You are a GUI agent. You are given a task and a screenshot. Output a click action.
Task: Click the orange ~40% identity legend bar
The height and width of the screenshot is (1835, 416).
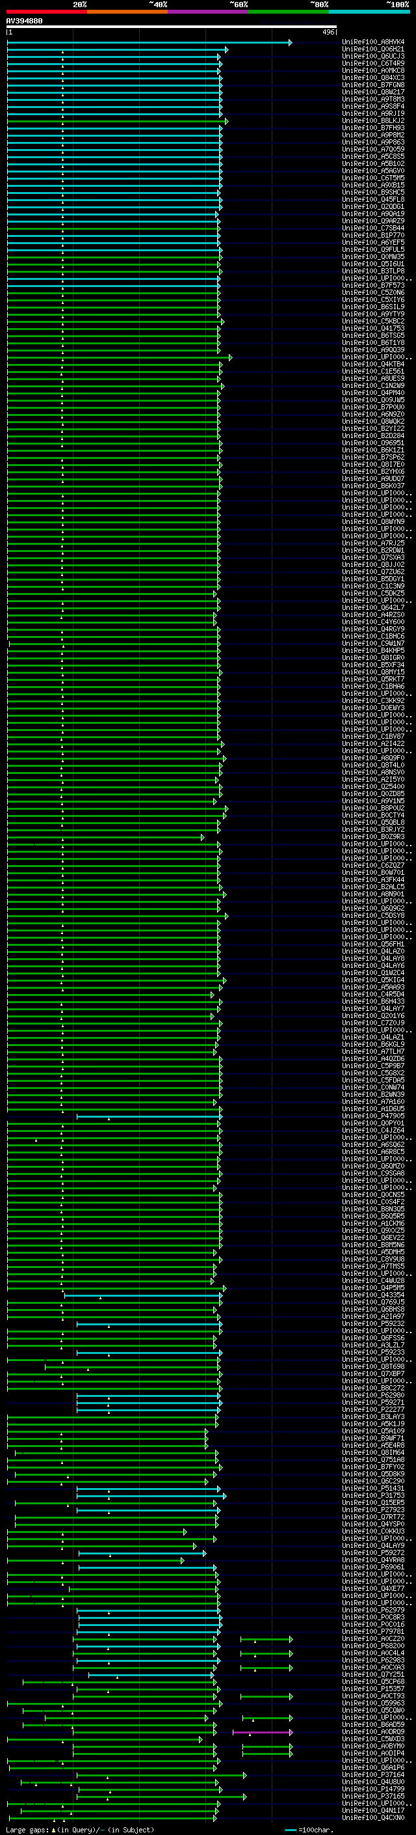click(x=127, y=12)
